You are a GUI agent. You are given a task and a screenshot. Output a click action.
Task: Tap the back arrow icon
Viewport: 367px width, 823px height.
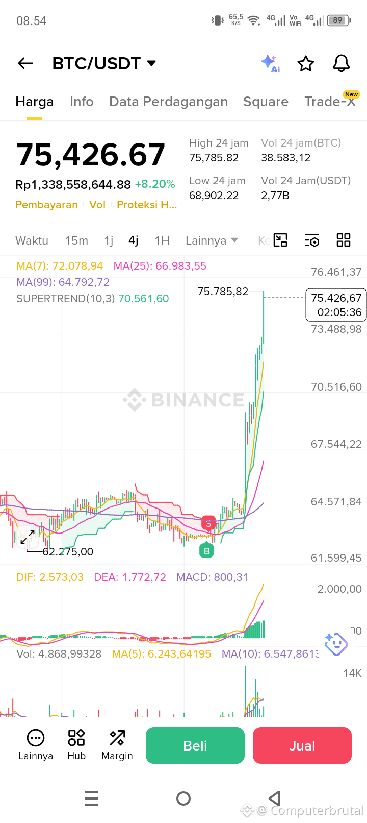click(x=25, y=63)
